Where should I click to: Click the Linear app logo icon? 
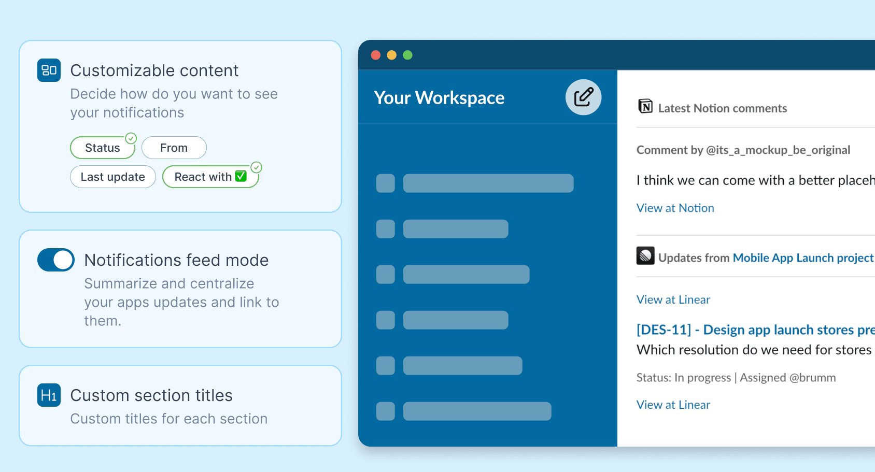click(x=645, y=256)
